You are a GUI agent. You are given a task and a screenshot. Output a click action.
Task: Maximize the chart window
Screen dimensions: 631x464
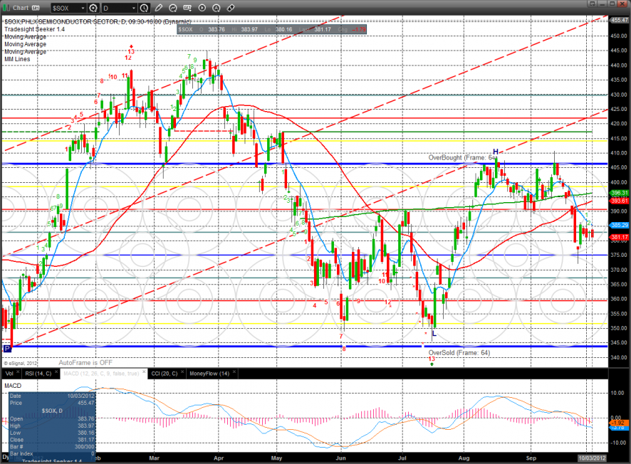coord(612,4)
